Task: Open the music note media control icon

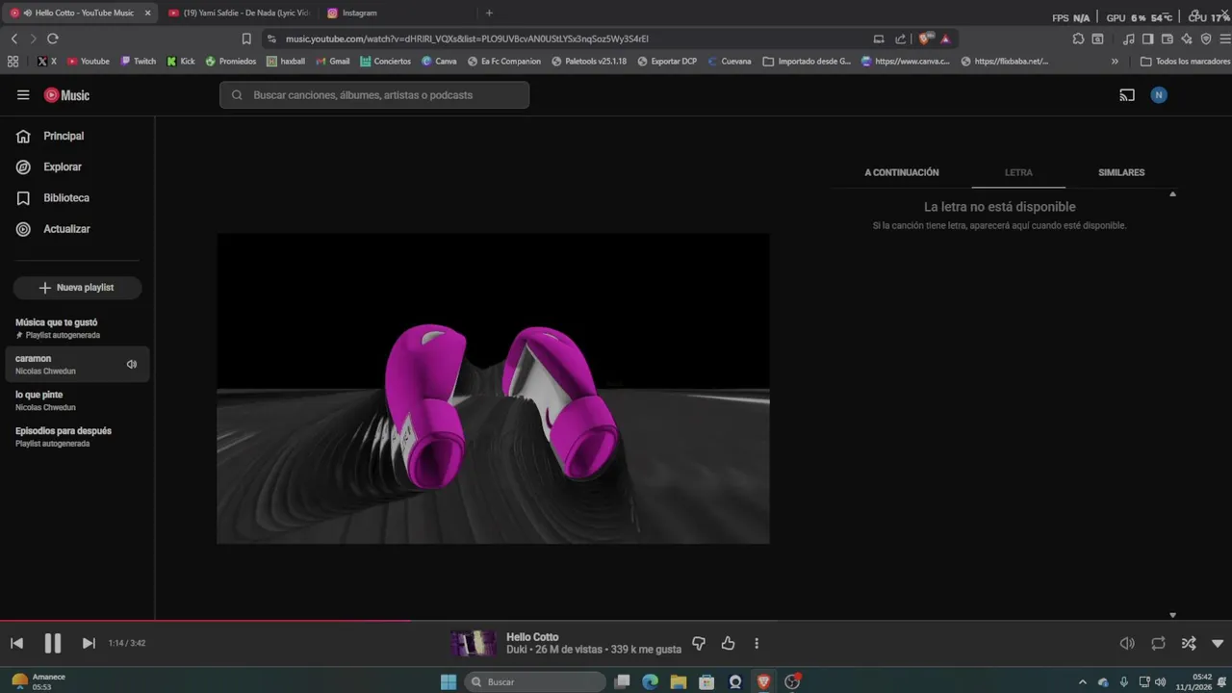Action: pyautogui.click(x=1129, y=38)
